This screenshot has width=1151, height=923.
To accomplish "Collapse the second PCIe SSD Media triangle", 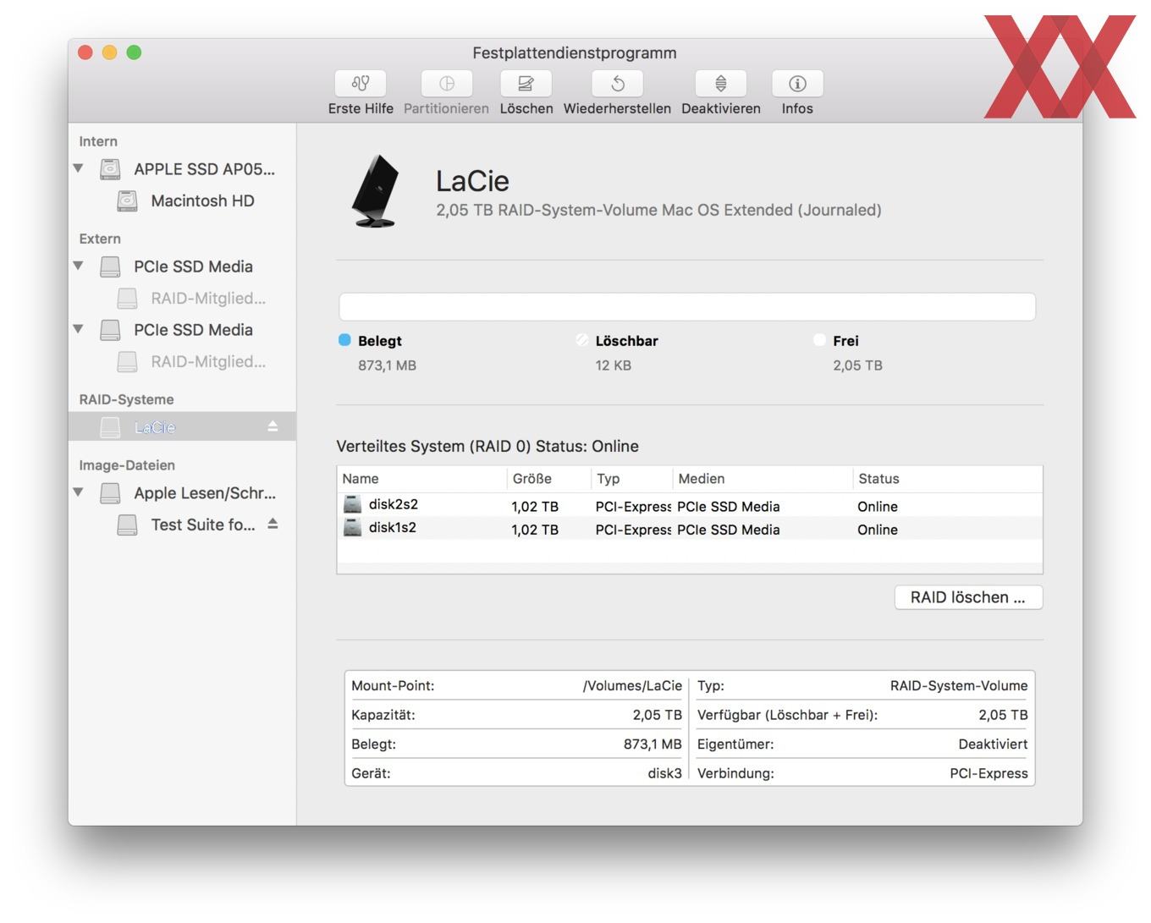I will click(79, 329).
